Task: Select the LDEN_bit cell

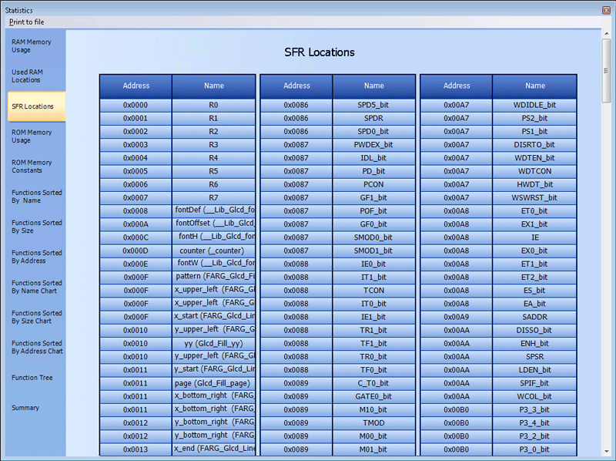Action: click(534, 370)
